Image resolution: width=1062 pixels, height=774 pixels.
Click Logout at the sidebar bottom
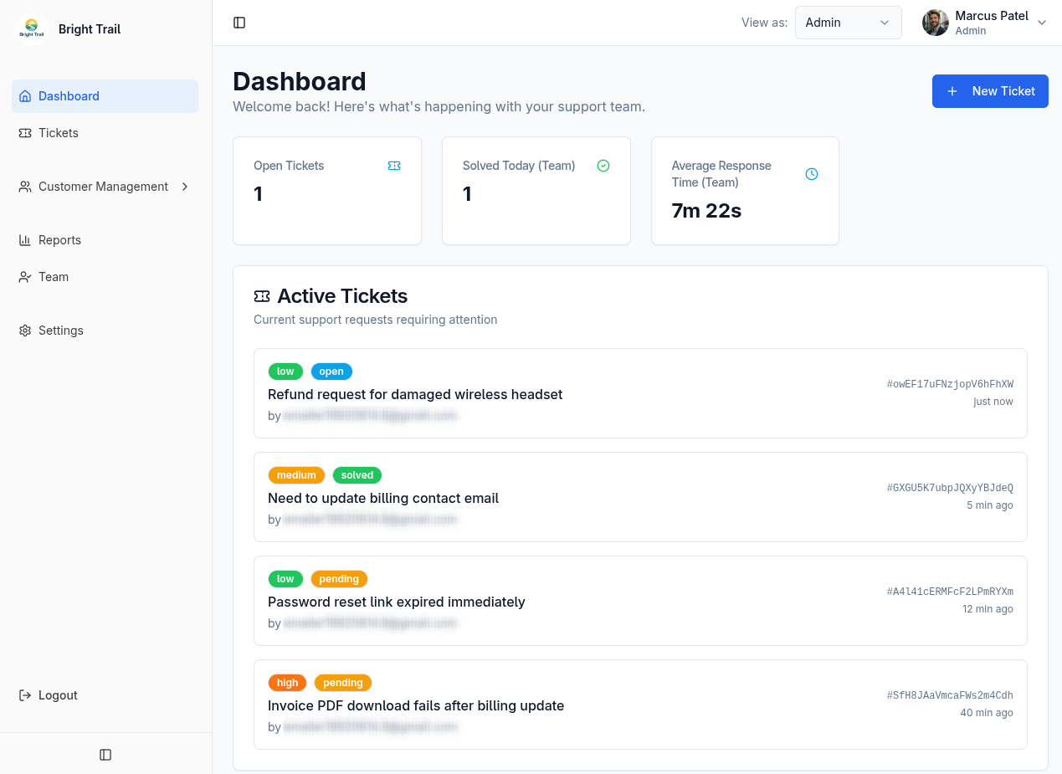[57, 695]
